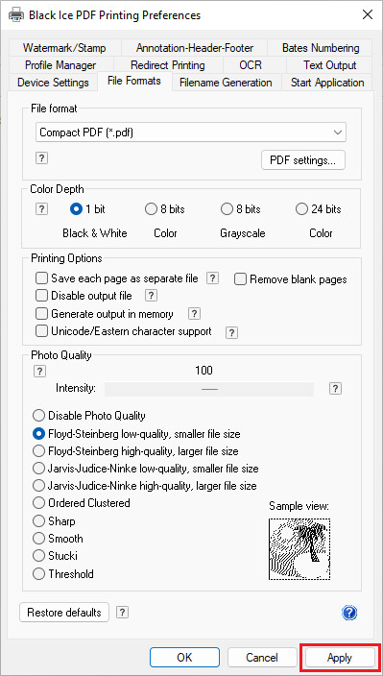Viewport: 383px width, 676px height.
Task: Click the Intensity slider track
Action: (209, 389)
